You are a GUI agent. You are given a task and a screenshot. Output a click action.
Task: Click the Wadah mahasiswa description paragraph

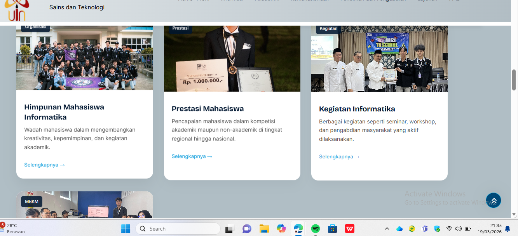[80, 138]
